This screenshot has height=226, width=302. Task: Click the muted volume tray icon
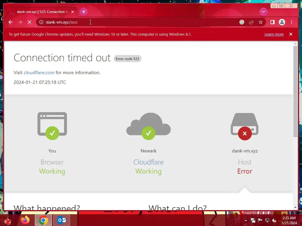(274, 220)
